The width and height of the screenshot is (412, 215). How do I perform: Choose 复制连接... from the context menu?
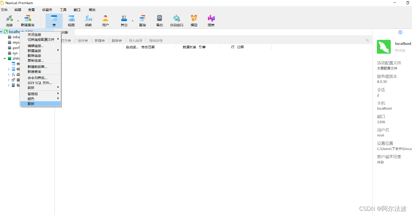[40, 61]
